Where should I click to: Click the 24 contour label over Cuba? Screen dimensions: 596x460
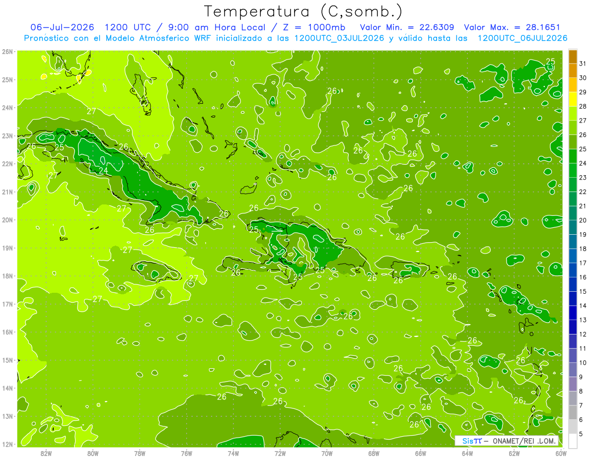(103, 171)
